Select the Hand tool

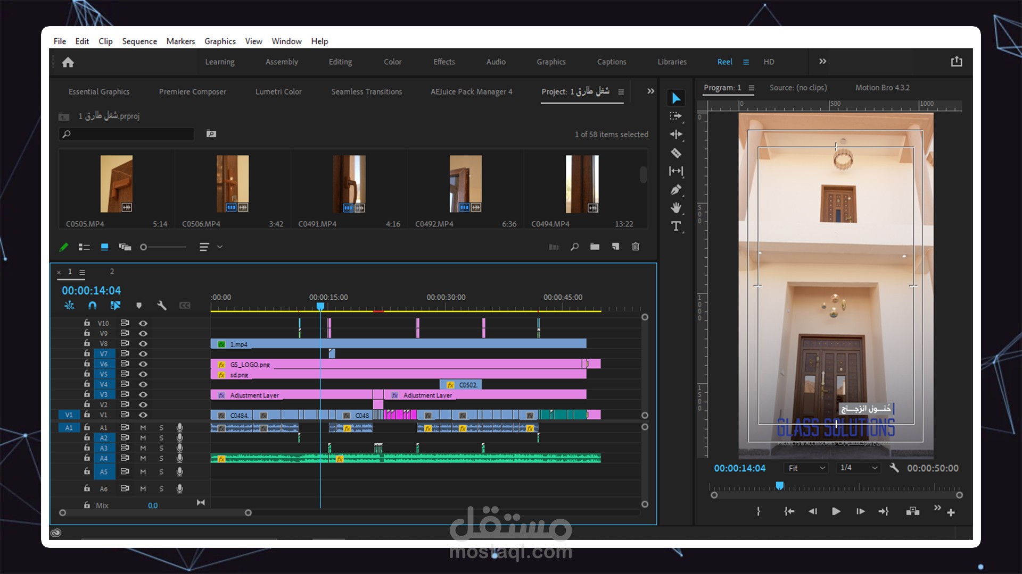coord(676,208)
